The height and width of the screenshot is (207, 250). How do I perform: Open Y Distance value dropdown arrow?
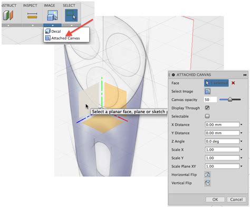click(242, 133)
